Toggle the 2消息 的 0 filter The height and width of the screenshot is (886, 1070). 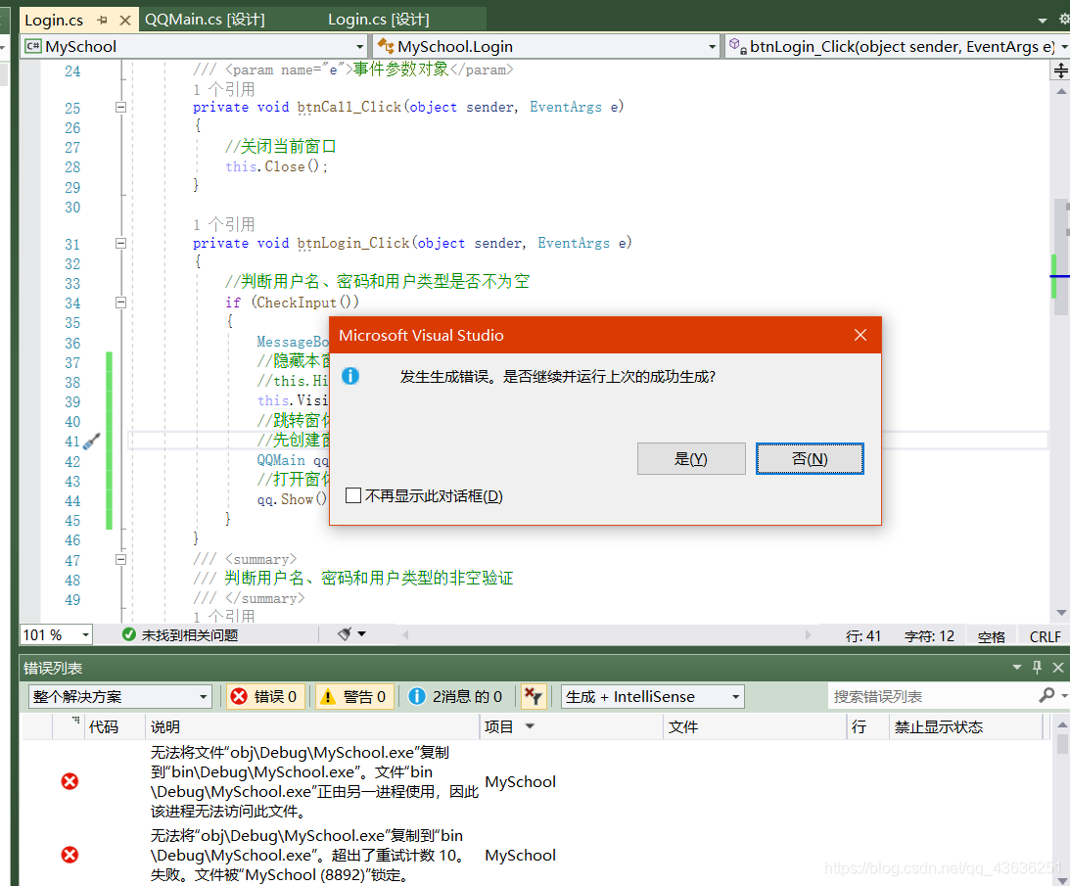click(456, 697)
